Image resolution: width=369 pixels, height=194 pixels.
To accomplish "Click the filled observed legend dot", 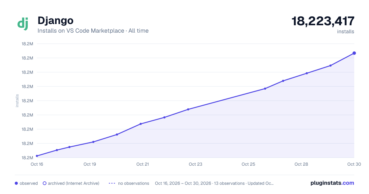I will click(x=16, y=183).
